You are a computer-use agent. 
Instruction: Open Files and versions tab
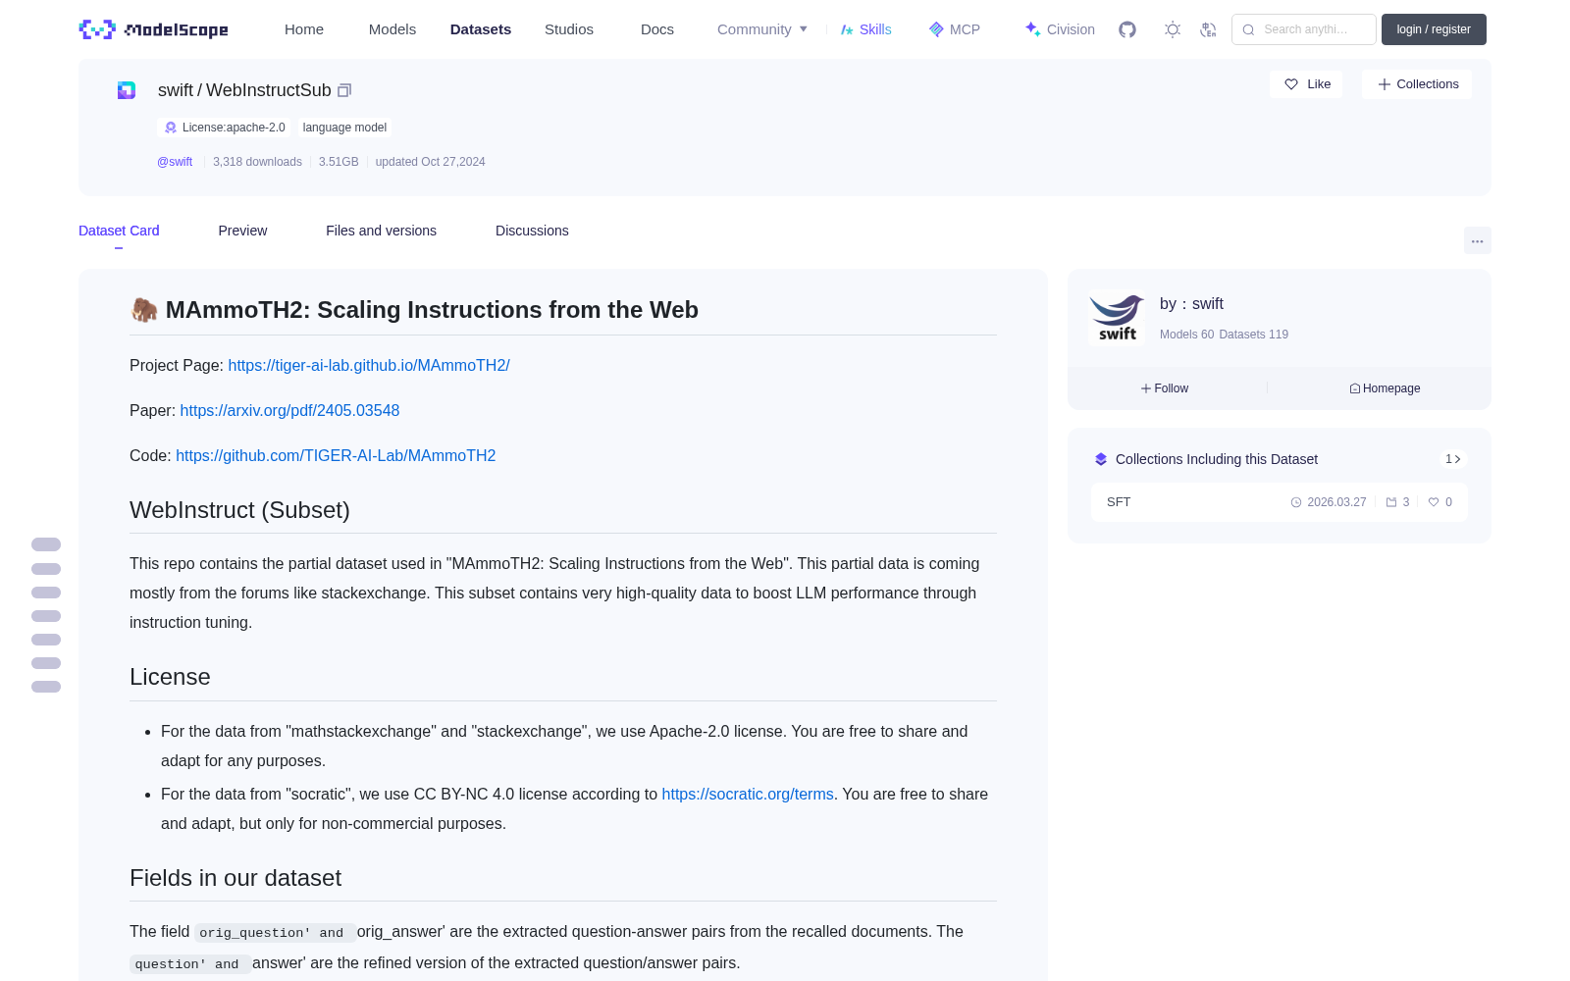click(381, 231)
